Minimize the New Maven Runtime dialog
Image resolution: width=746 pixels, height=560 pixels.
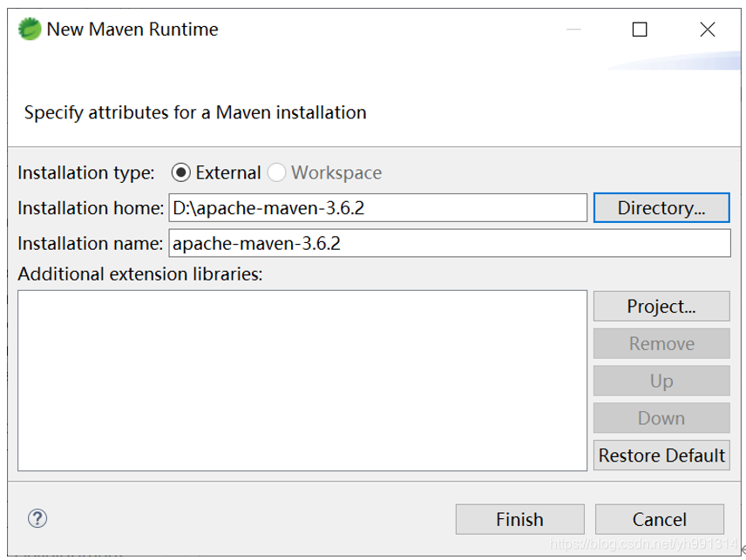(572, 30)
